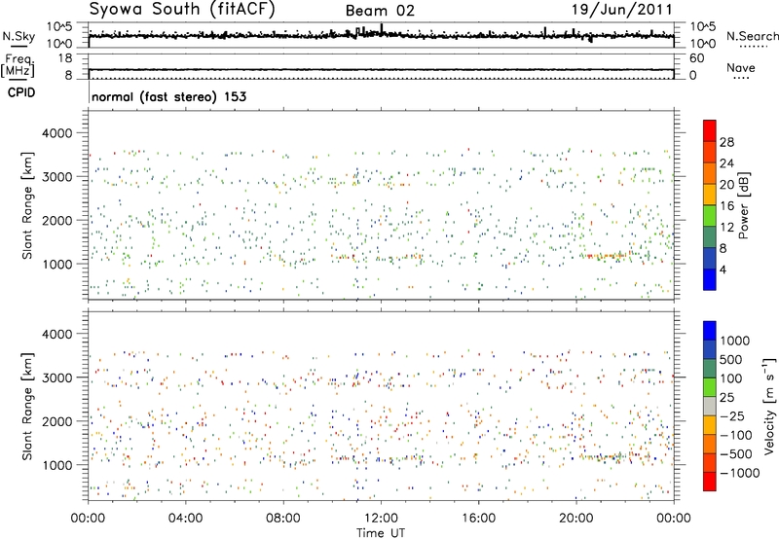The width and height of the screenshot is (779, 539).
Task: Click the '60' Nave axis value
Action: (x=696, y=58)
